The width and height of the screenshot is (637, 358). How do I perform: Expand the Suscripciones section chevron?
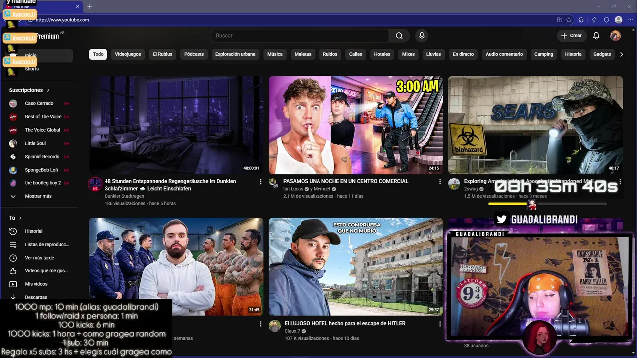click(x=48, y=90)
